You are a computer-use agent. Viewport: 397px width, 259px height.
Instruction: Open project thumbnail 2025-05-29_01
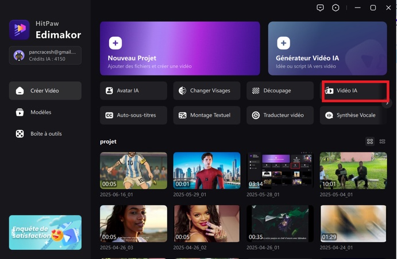tap(207, 170)
